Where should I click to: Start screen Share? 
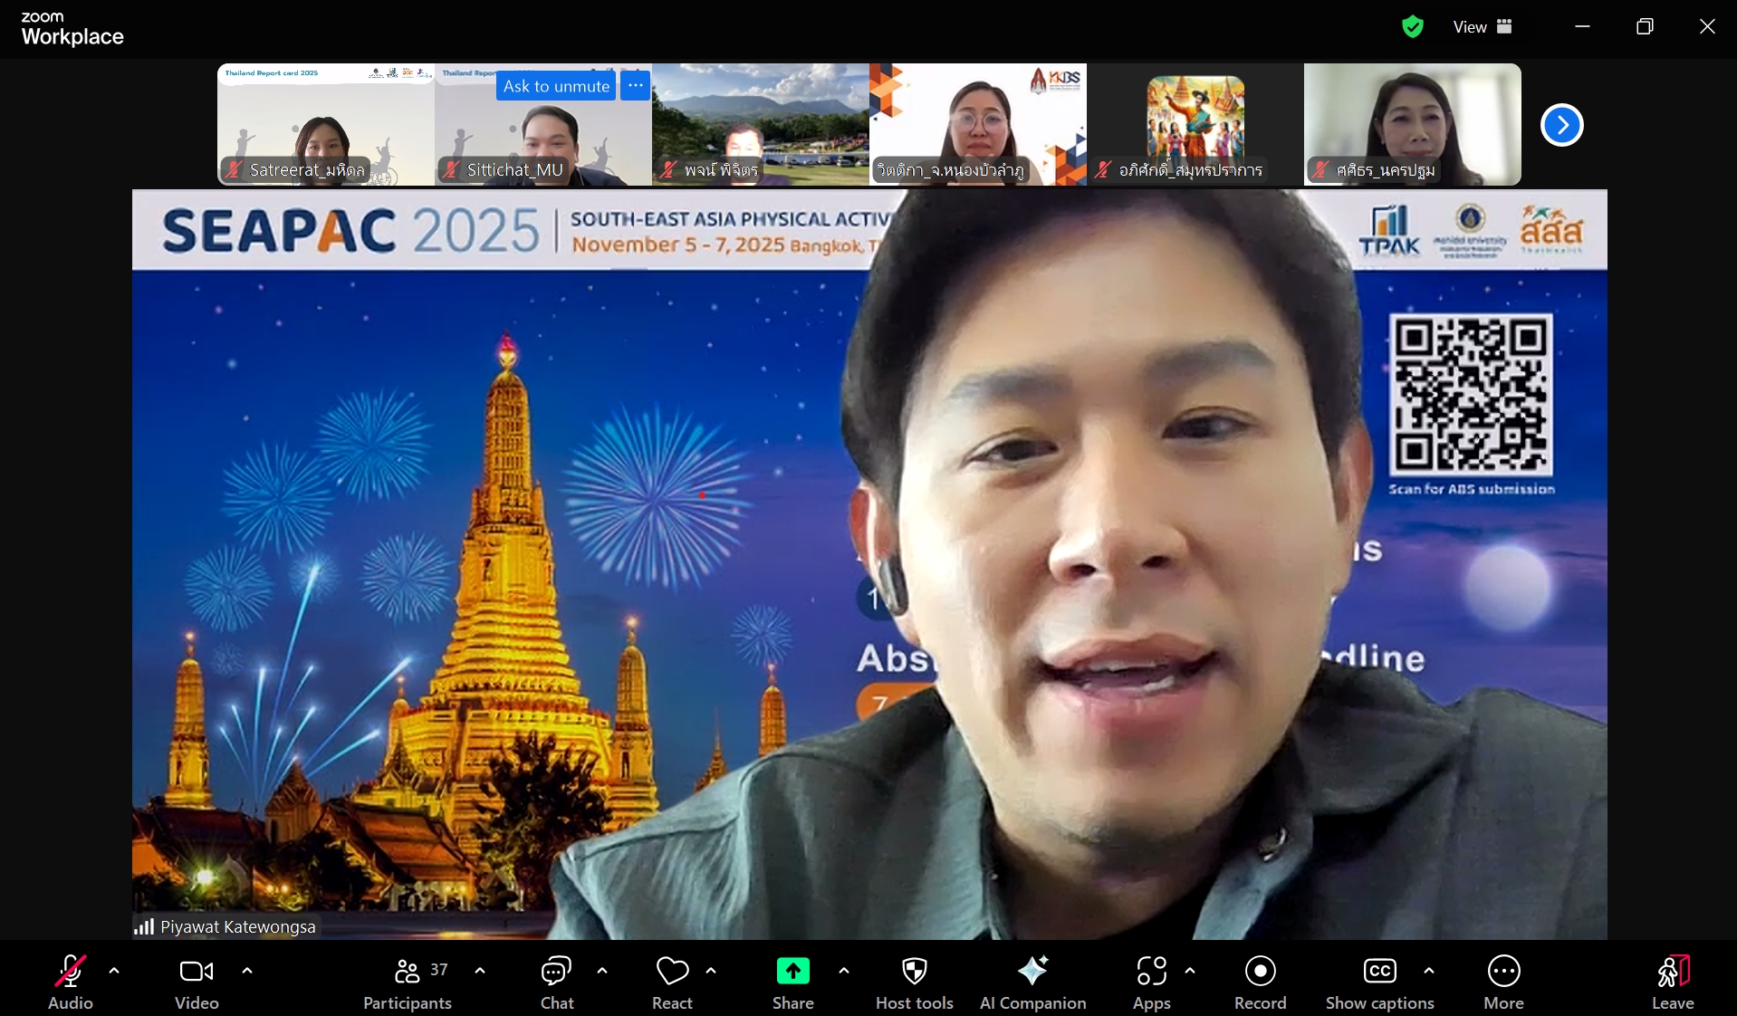coord(792,981)
